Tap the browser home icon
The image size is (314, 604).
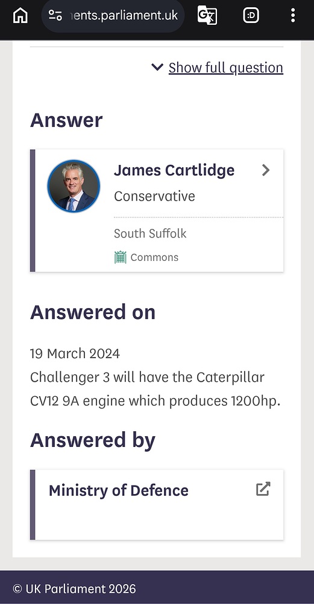(x=20, y=16)
